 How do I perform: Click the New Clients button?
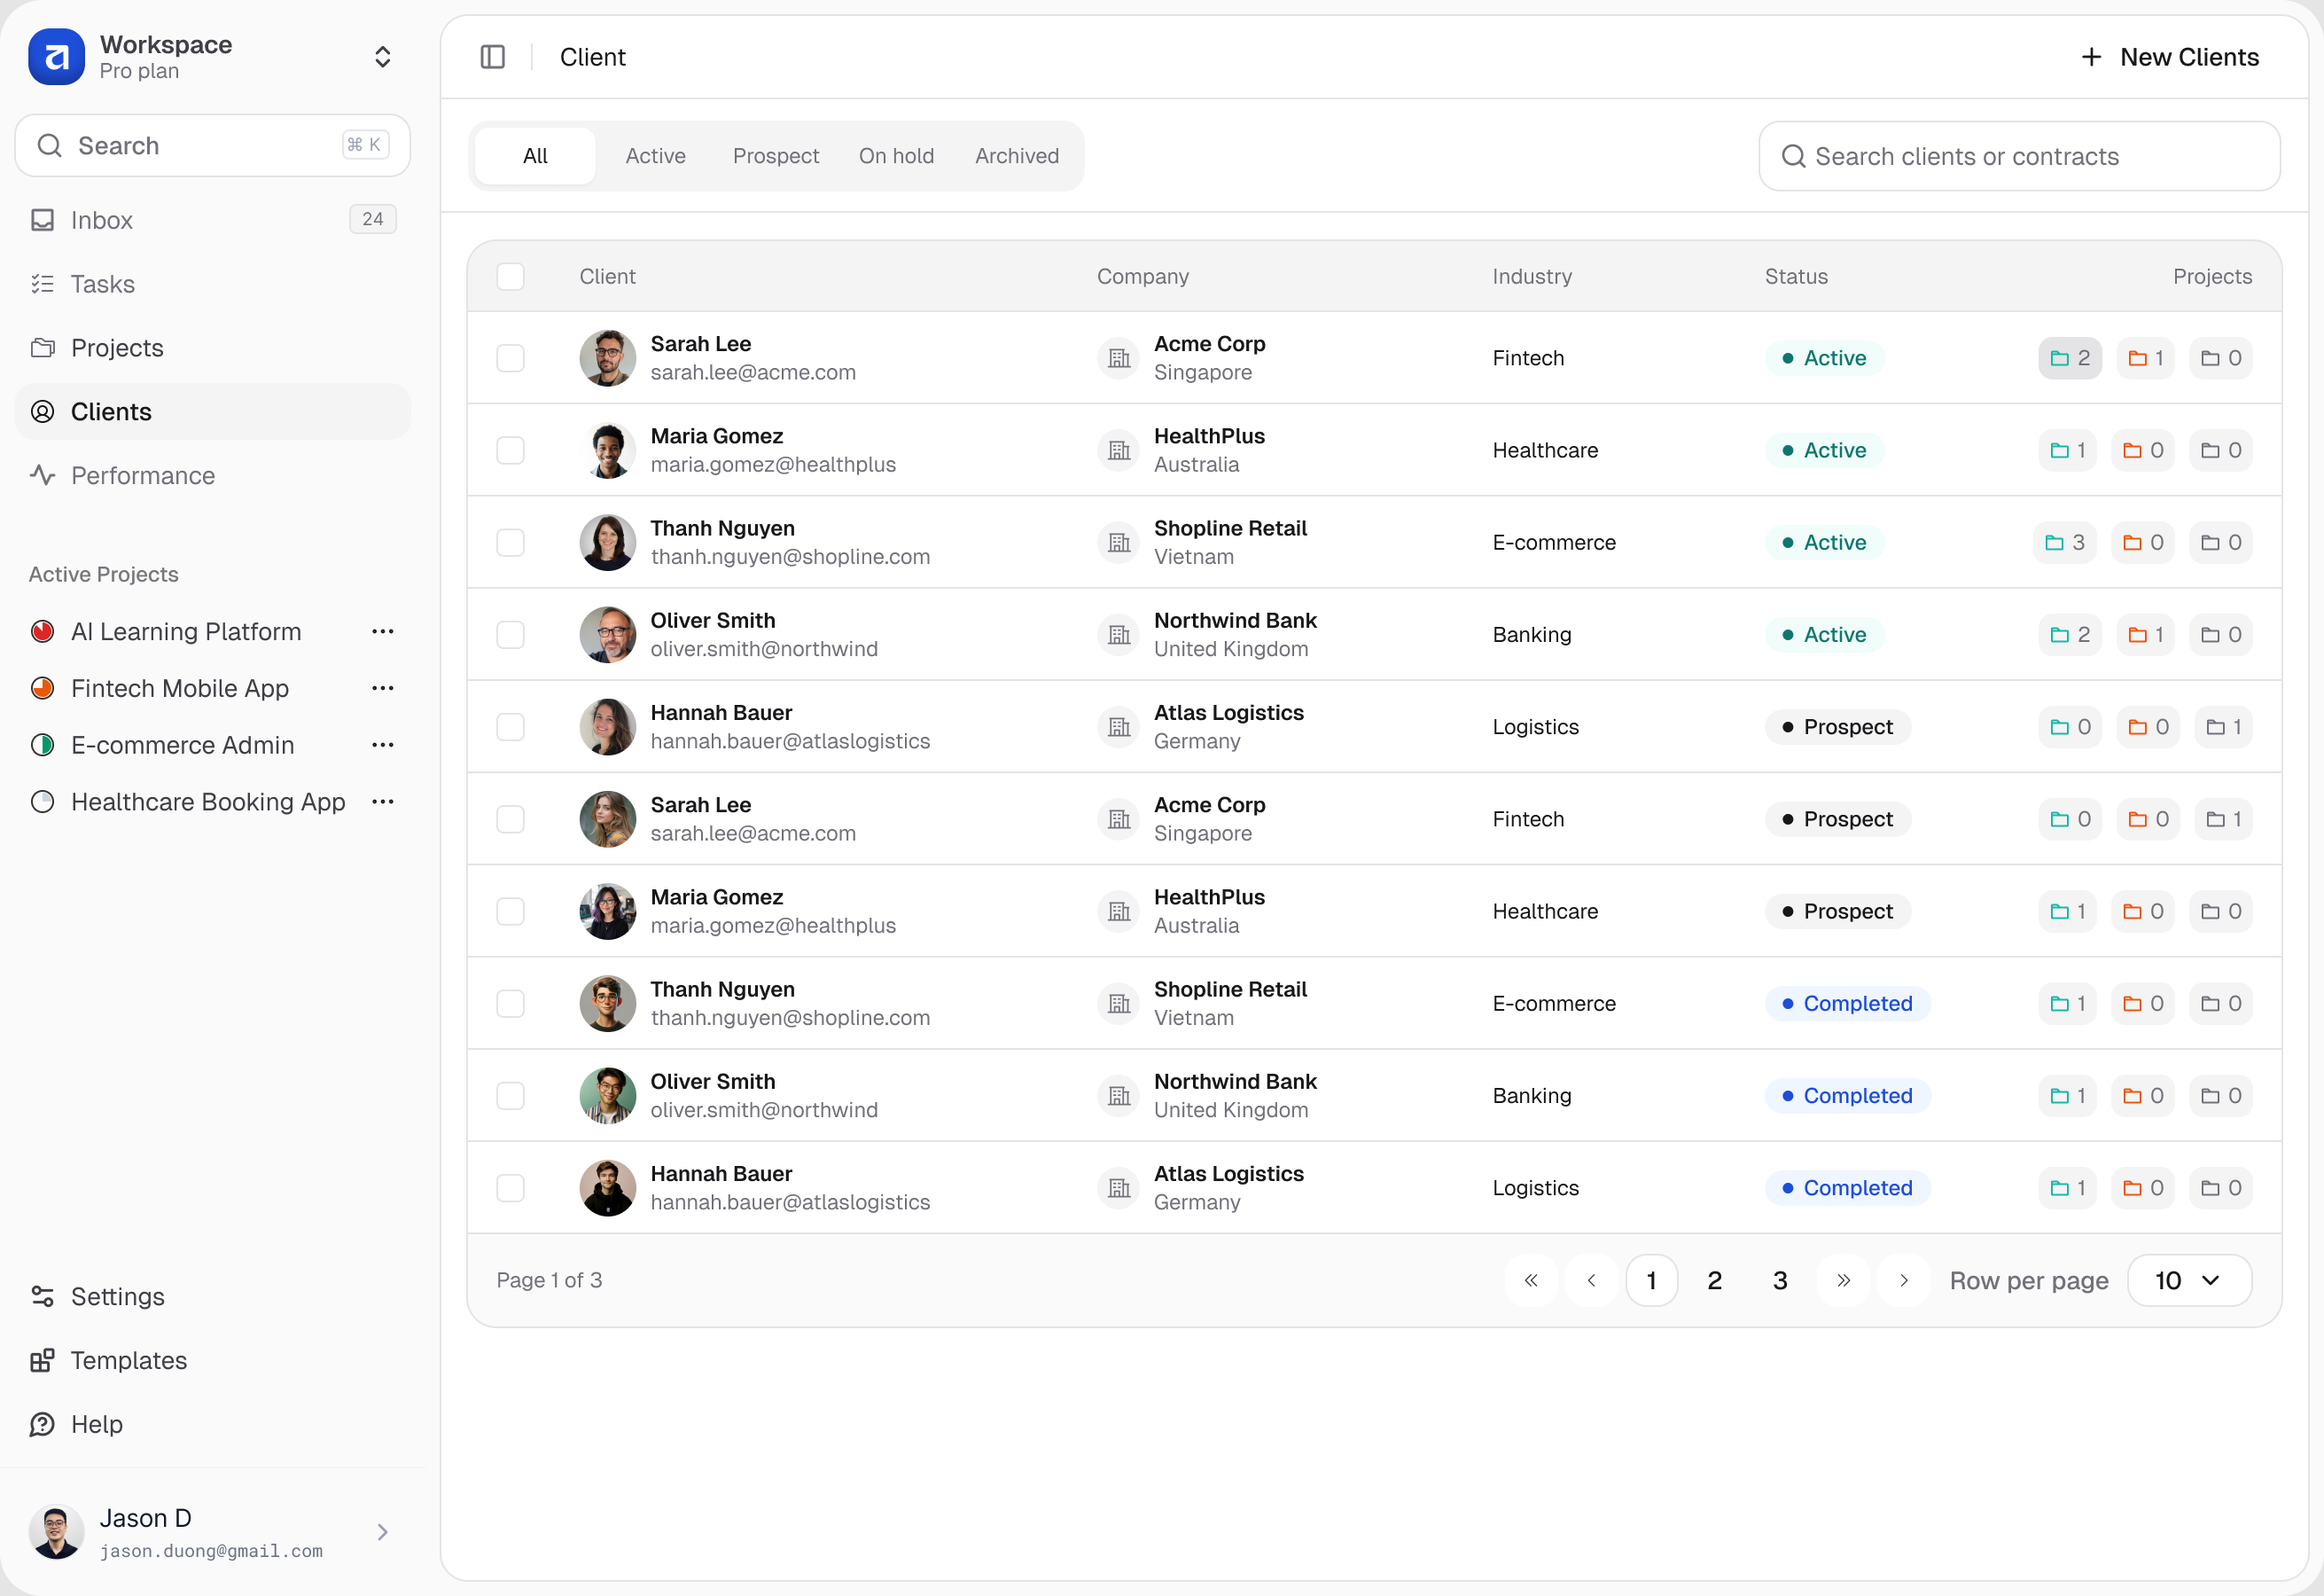[2169, 57]
